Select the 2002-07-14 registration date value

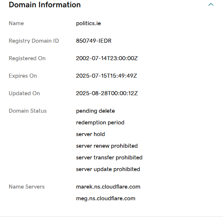107,58
